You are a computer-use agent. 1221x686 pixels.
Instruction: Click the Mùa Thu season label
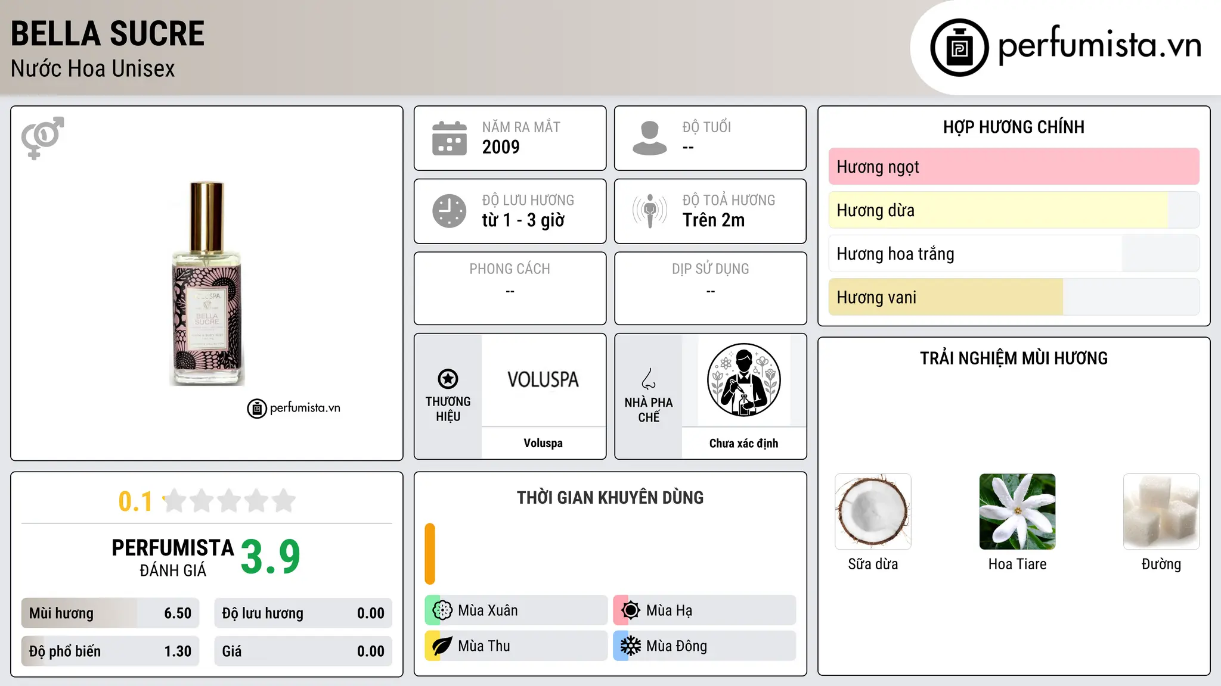pyautogui.click(x=484, y=646)
